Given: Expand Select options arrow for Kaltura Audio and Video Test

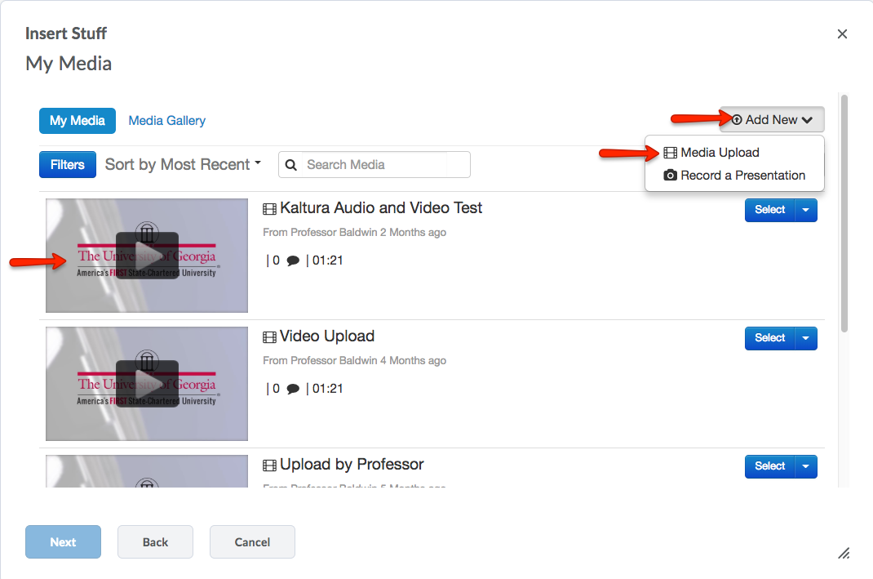Looking at the screenshot, I should tap(805, 210).
